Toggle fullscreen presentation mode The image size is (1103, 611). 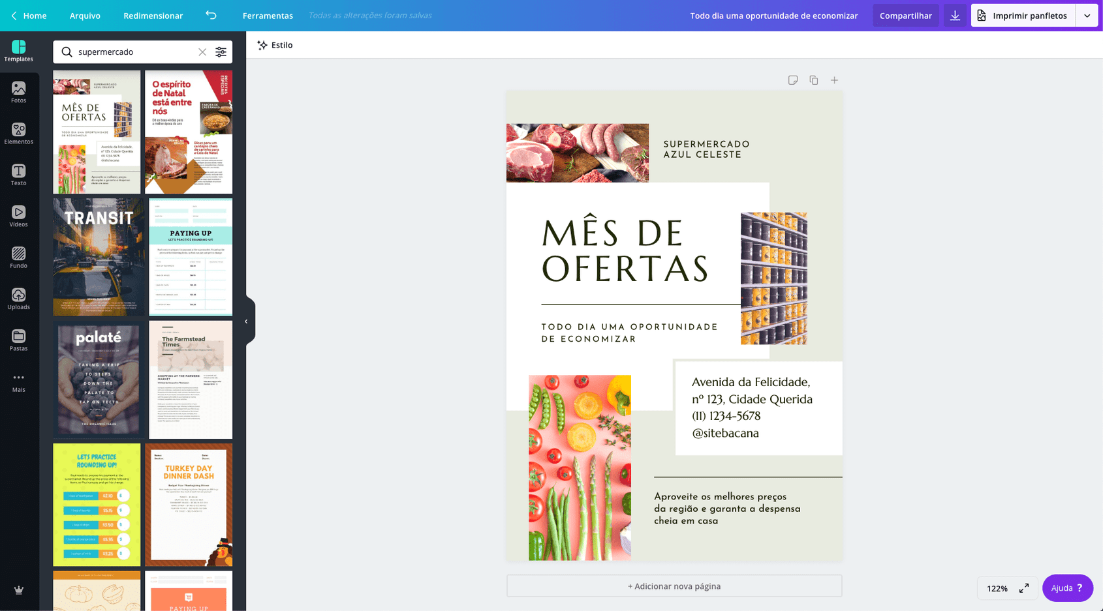coord(1024,588)
